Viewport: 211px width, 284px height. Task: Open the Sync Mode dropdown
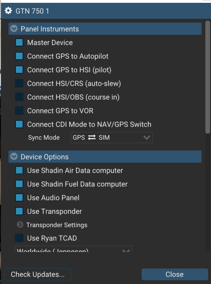pyautogui.click(x=112, y=137)
